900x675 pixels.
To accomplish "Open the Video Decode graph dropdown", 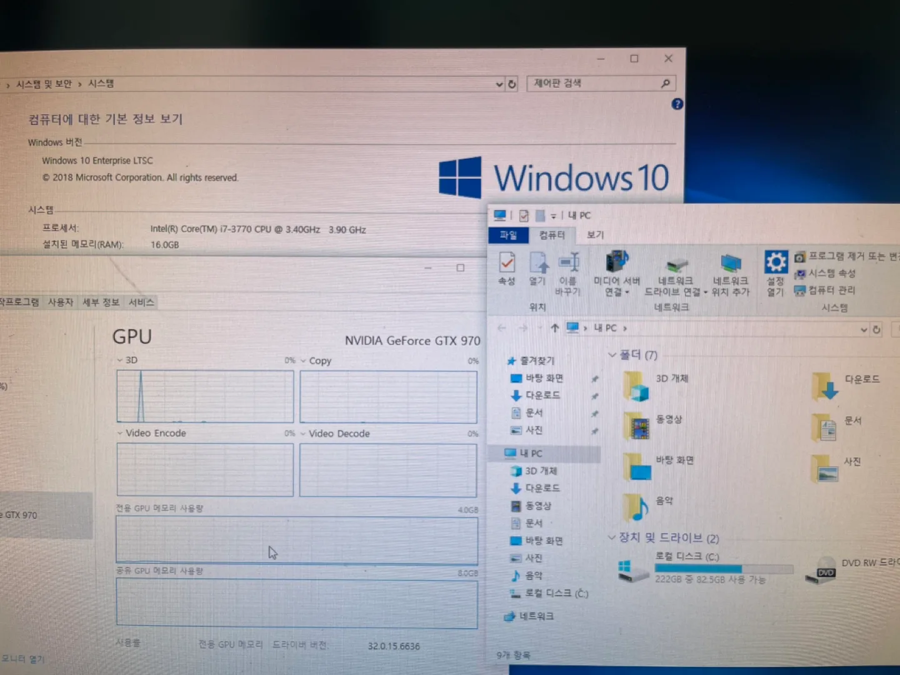I will point(303,434).
